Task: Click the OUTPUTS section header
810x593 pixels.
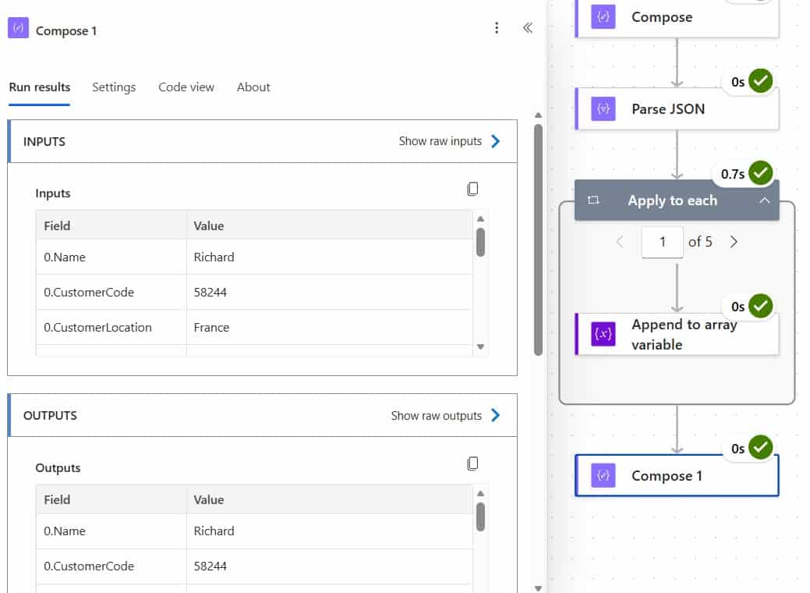Action: [263, 415]
